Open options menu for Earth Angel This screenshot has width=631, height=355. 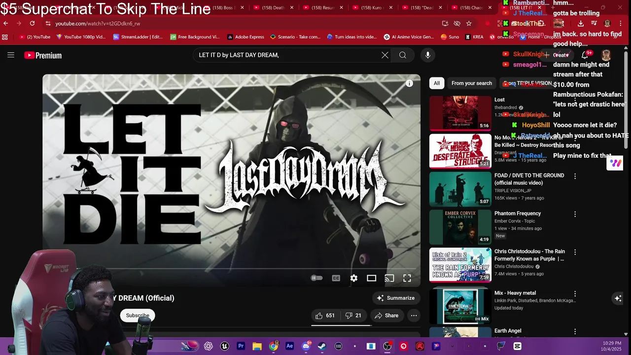(575, 331)
